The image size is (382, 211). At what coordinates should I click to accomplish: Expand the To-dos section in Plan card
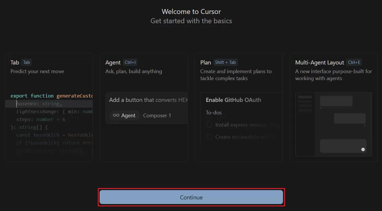pyautogui.click(x=214, y=113)
